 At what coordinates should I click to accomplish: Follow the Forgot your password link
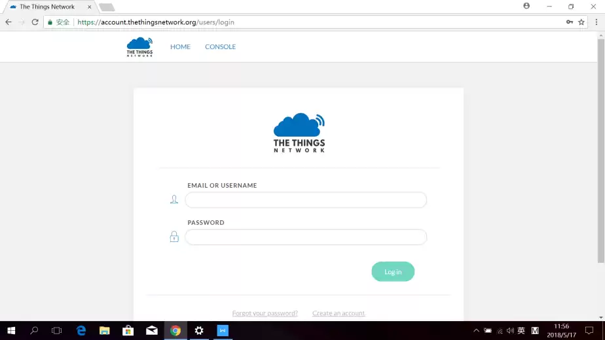click(x=265, y=313)
